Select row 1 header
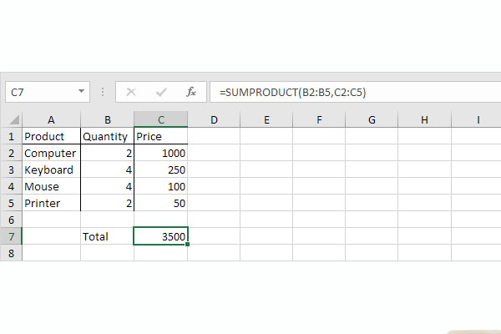This screenshot has height=334, width=501. (x=11, y=136)
